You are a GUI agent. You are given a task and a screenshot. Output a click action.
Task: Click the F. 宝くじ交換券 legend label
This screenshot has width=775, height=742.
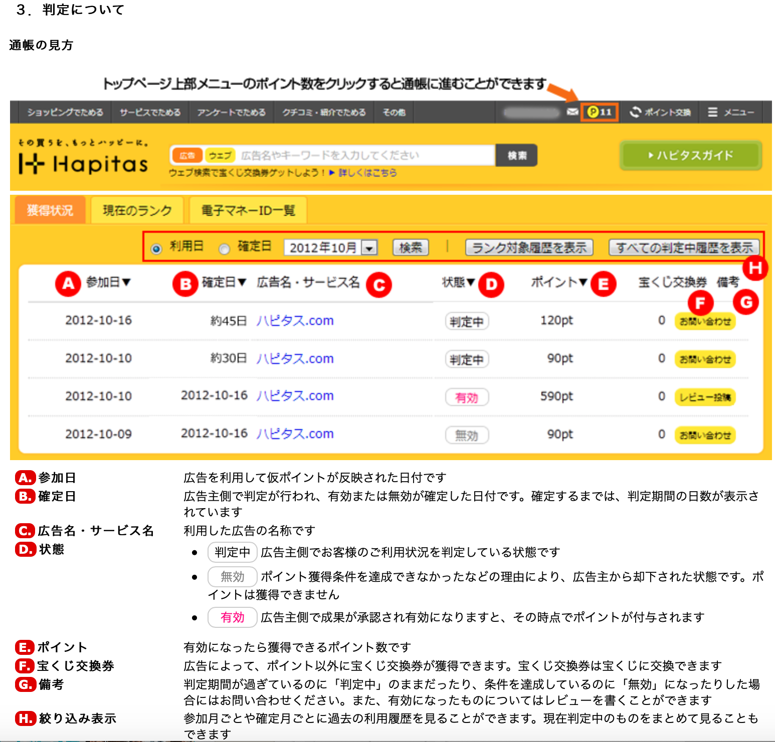[65, 666]
